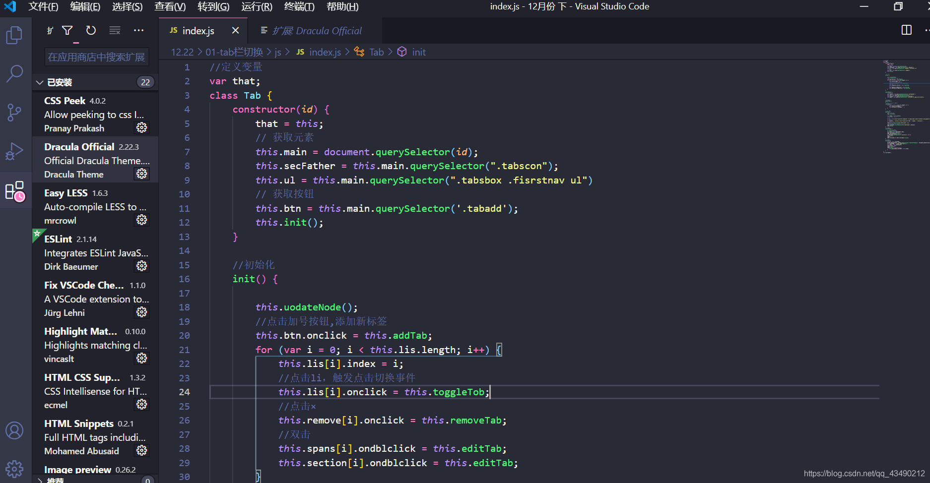This screenshot has height=483, width=930.
Task: Click the filter extensions funnel icon
Action: tap(67, 31)
